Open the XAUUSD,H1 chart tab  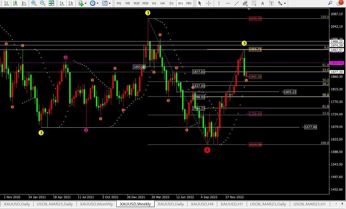pyautogui.click(x=232, y=204)
